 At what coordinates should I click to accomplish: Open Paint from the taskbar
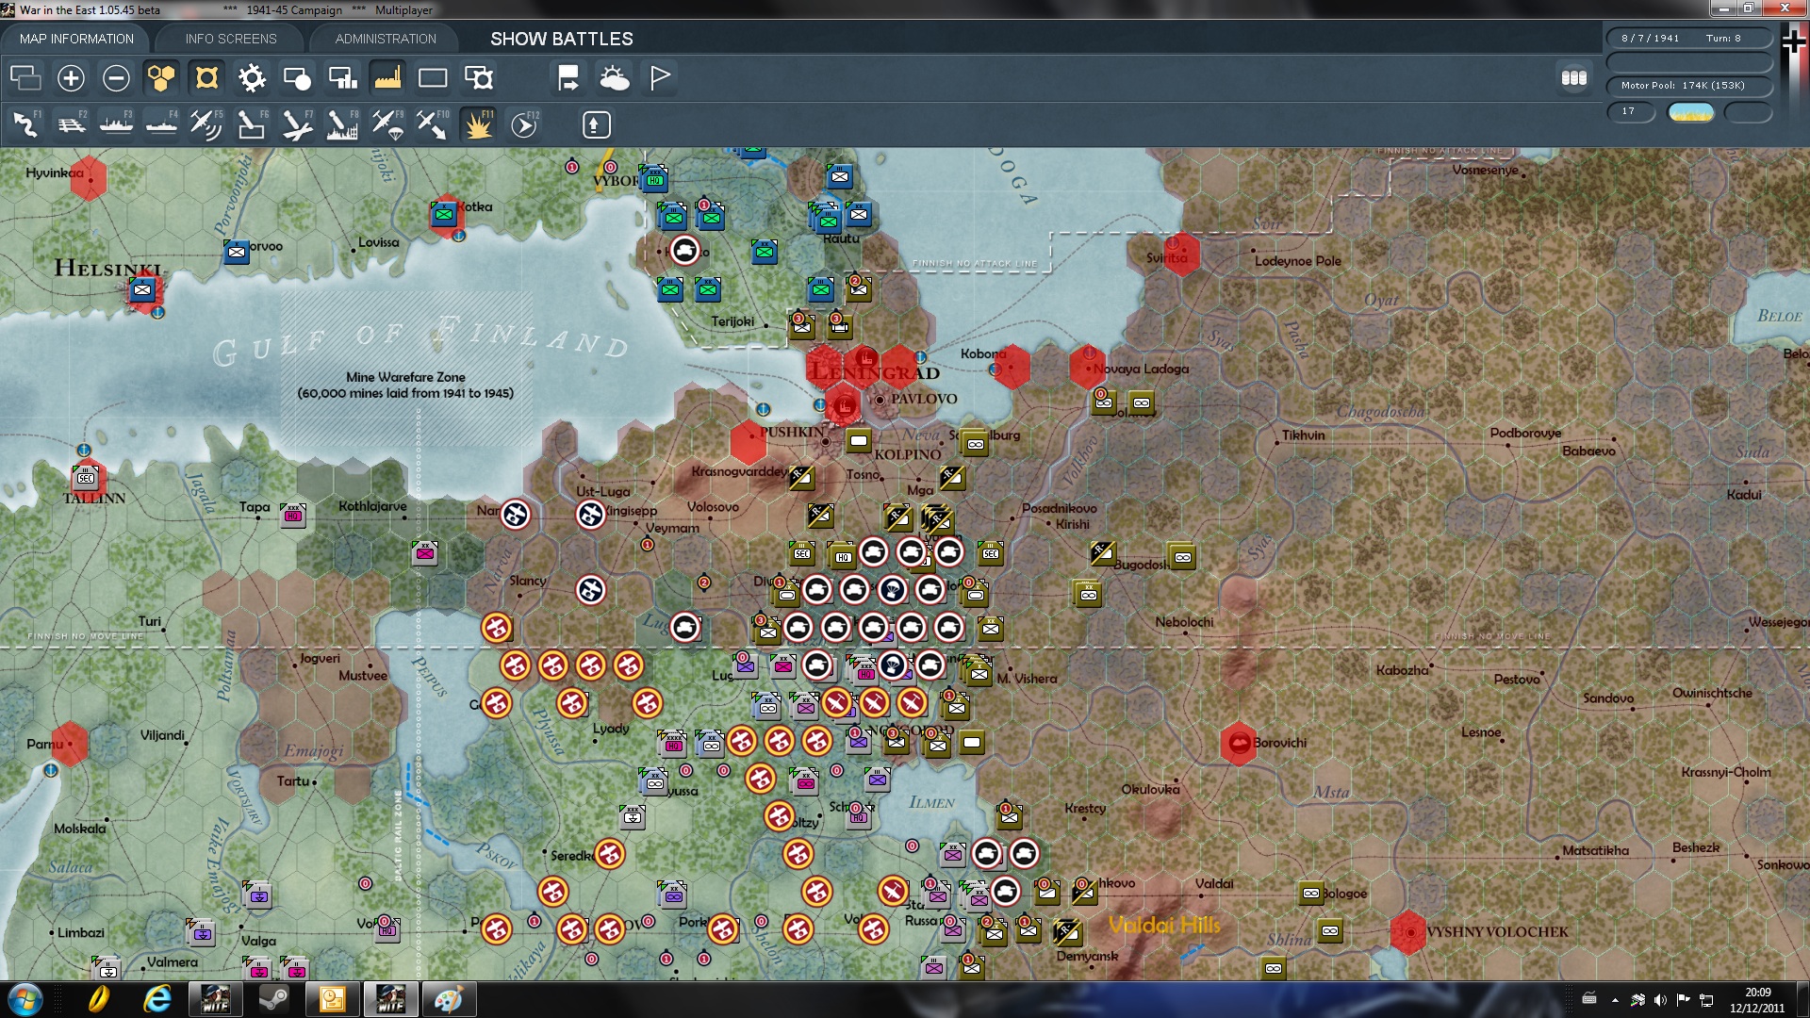click(448, 999)
